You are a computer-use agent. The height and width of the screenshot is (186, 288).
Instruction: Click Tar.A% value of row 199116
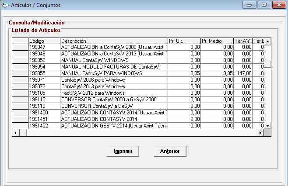243,106
